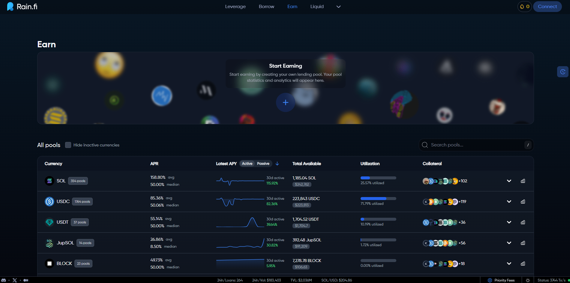570x283 pixels.
Task: Open chart icon for SOL row
Action: click(x=523, y=181)
